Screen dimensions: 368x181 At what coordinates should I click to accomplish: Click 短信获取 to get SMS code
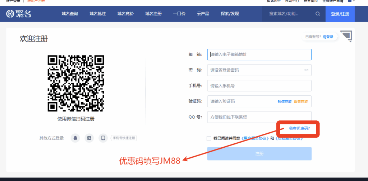pos(285,102)
